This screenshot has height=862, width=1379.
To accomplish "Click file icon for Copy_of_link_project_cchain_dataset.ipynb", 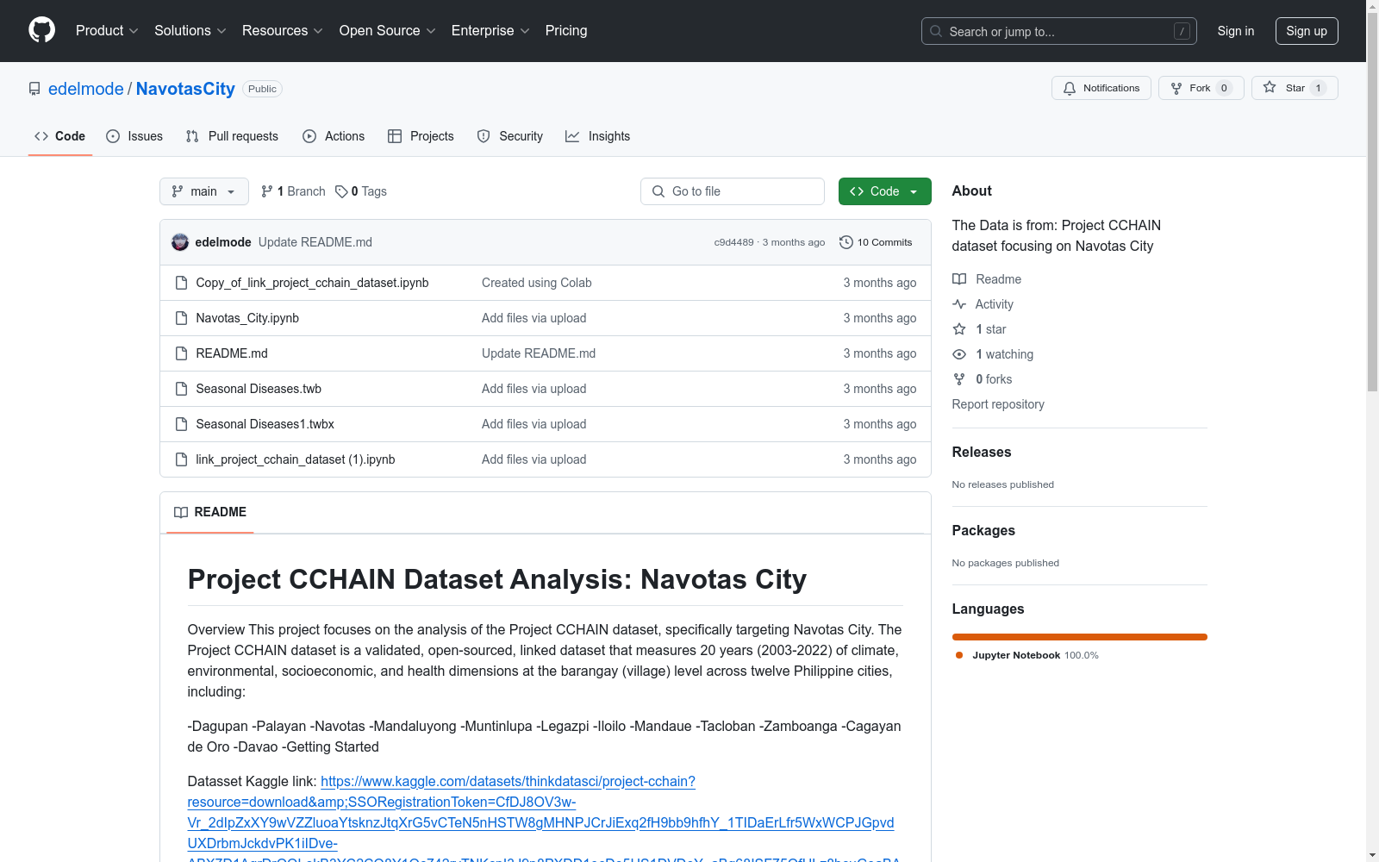I will click(181, 283).
